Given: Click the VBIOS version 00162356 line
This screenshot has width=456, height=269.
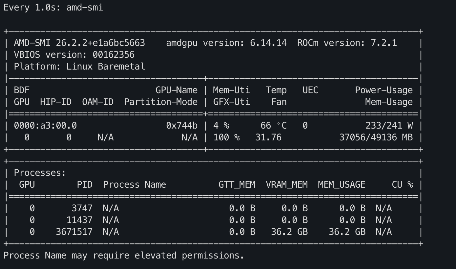Looking at the screenshot, I should pyautogui.click(x=74, y=55).
